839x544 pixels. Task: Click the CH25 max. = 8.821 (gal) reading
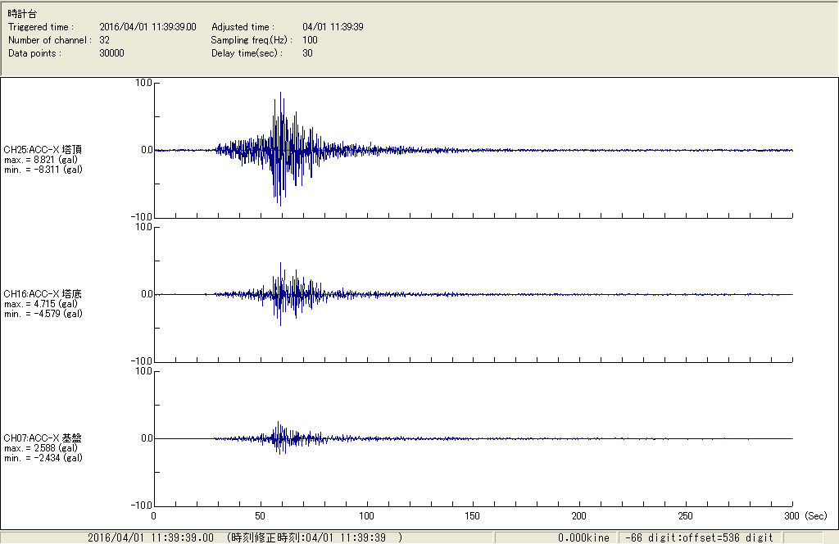pyautogui.click(x=40, y=160)
